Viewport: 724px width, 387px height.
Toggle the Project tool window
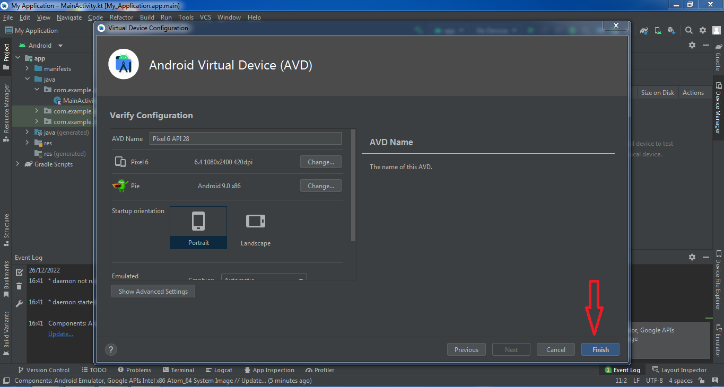(x=6, y=57)
